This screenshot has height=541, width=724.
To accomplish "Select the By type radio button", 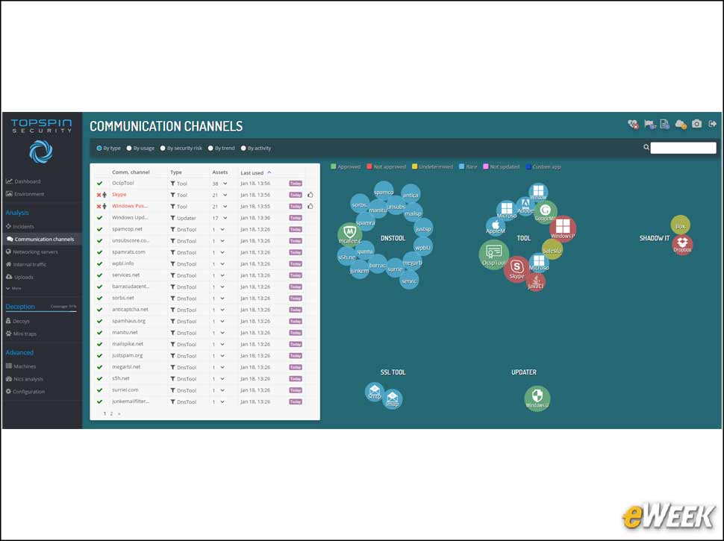I will 99,148.
